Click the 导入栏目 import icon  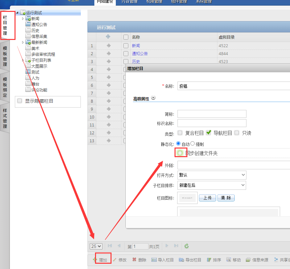click(x=154, y=260)
